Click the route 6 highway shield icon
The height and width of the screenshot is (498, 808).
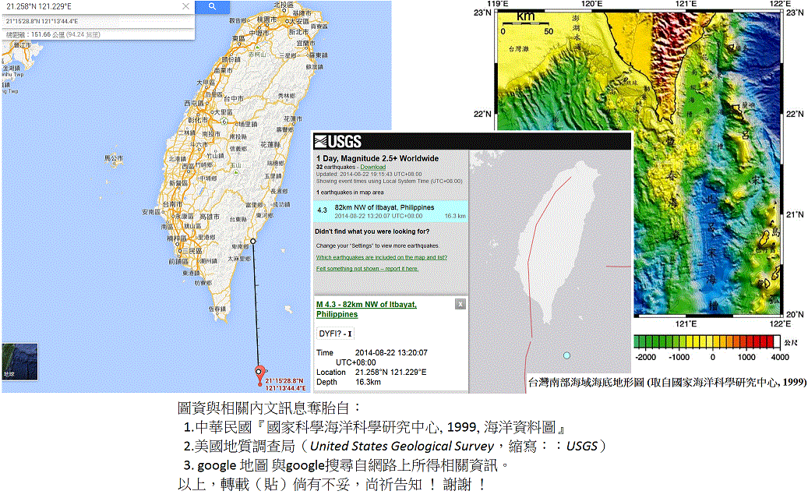tap(224, 122)
